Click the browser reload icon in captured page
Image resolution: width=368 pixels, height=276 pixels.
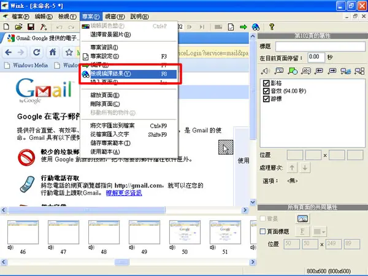pyautogui.click(x=36, y=52)
